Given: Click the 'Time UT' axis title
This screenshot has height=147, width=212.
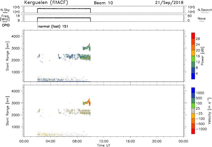Looking at the screenshot, I should (104, 145).
